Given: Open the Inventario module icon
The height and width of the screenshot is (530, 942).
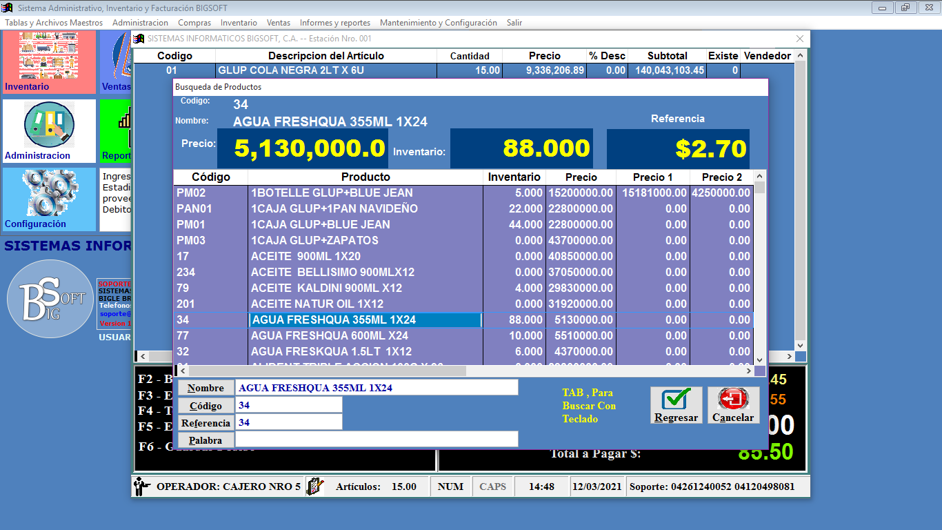Looking at the screenshot, I should 48,61.
